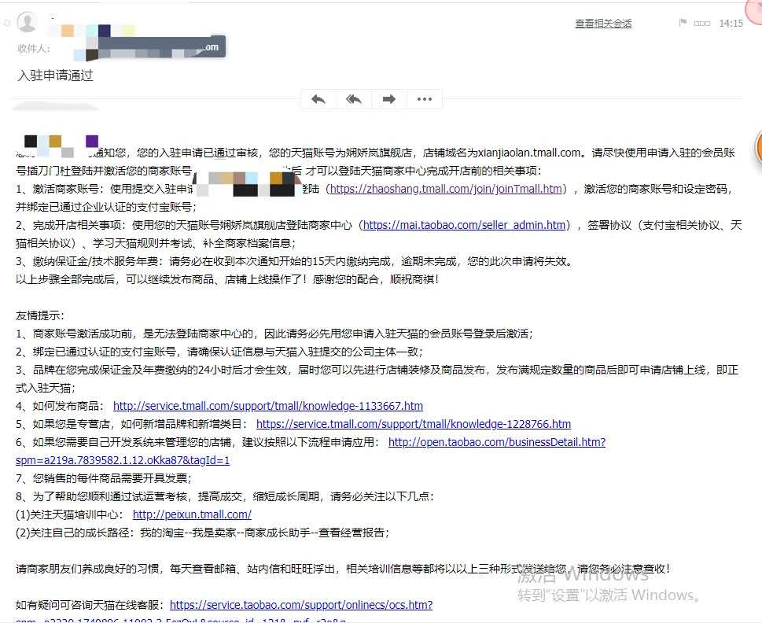Click the 友情提示 heading text
Image resolution: width=762 pixels, height=623 pixels.
39,315
